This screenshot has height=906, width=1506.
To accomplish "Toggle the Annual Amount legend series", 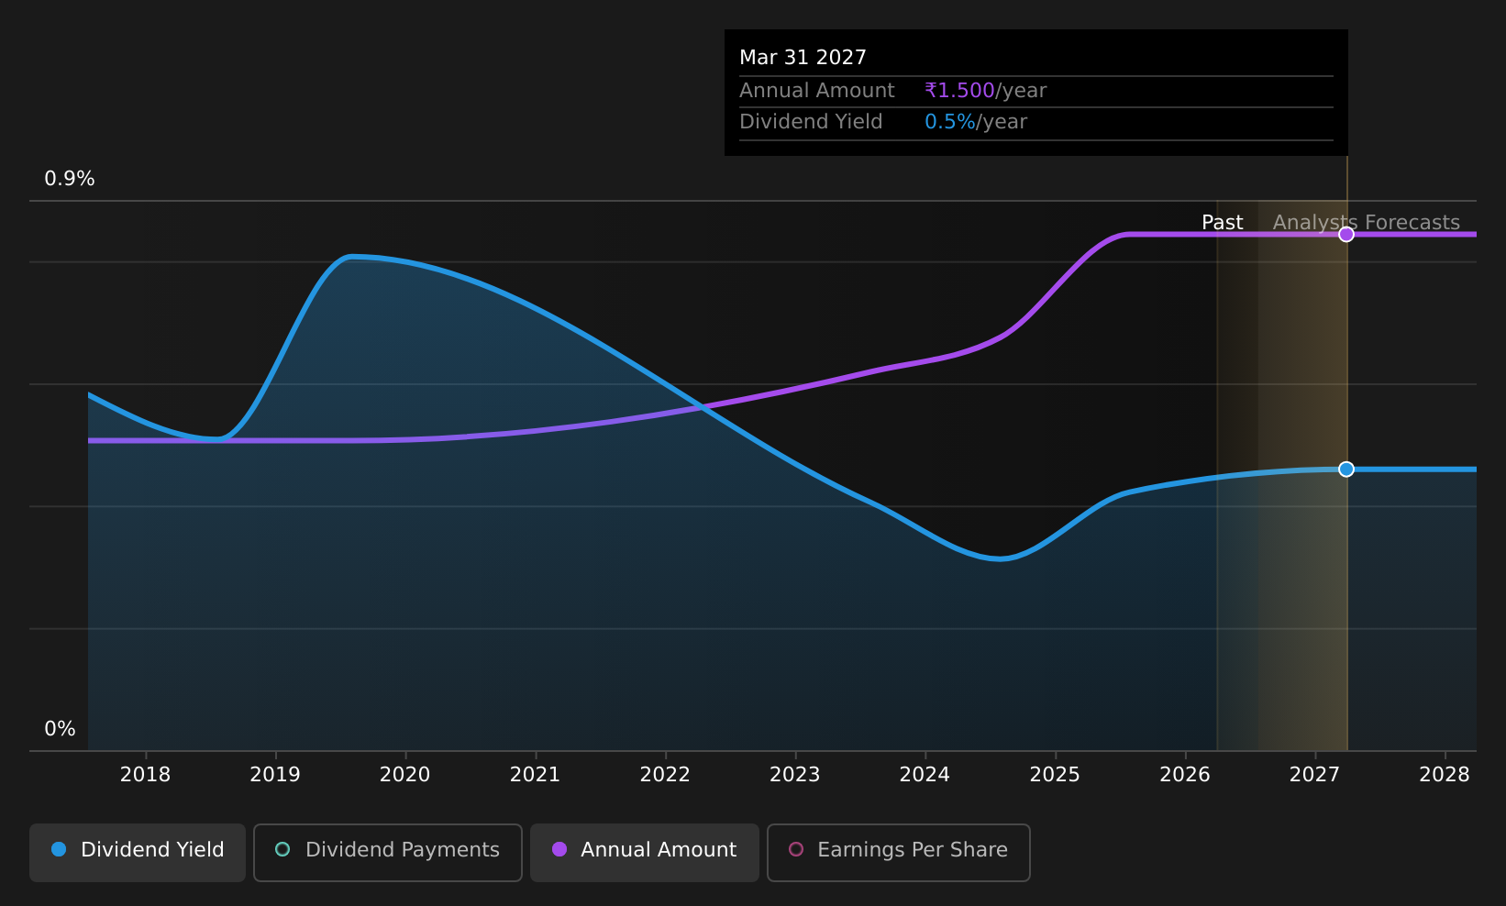I will (x=645, y=852).
